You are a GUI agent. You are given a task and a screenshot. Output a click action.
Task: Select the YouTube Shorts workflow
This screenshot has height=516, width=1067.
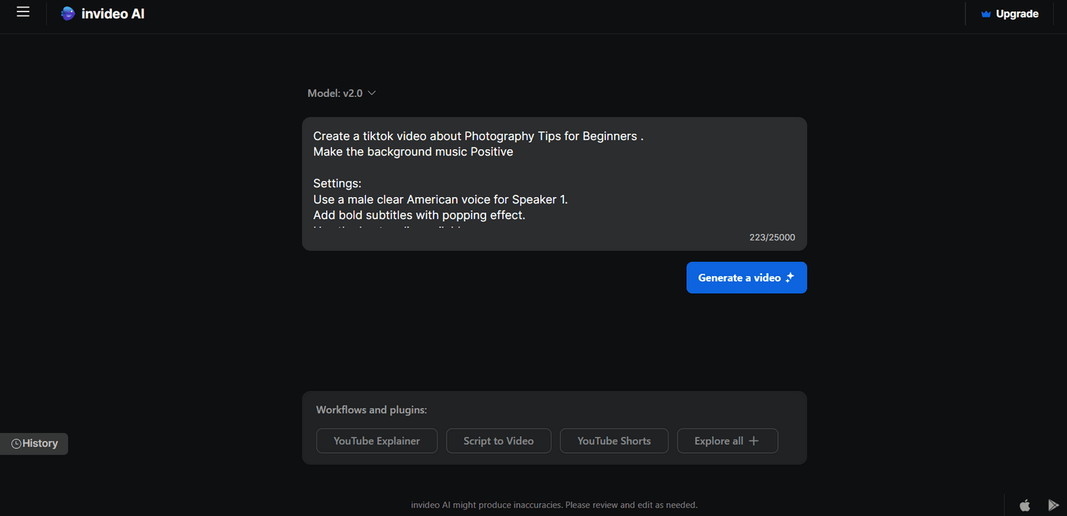(614, 441)
